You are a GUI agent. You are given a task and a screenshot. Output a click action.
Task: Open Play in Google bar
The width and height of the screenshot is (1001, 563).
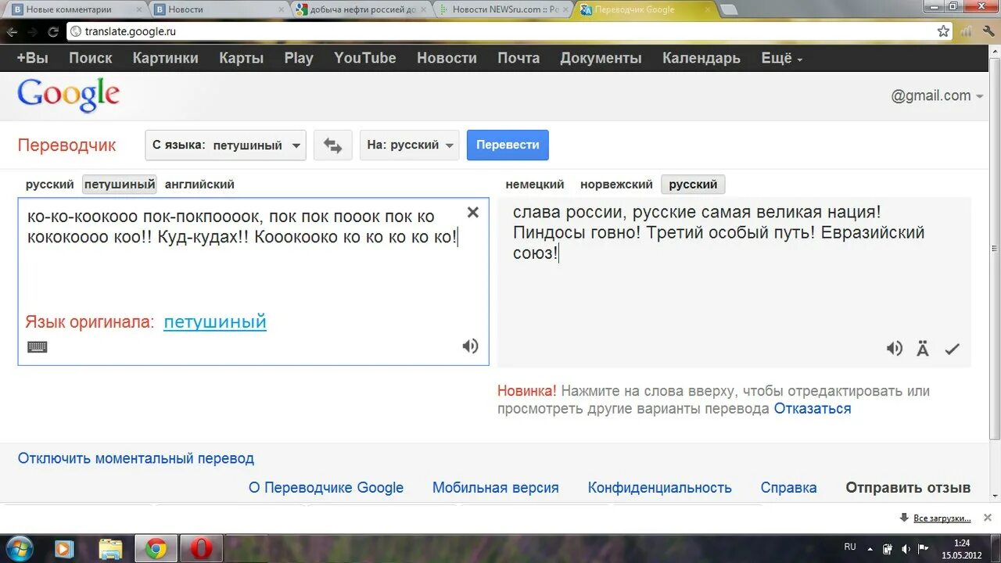pos(299,58)
